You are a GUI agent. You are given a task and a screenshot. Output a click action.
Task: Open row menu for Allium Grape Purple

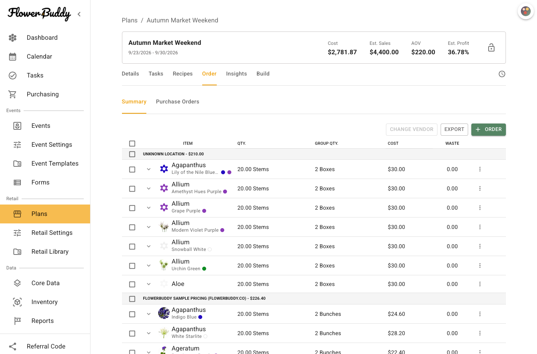coord(480,208)
